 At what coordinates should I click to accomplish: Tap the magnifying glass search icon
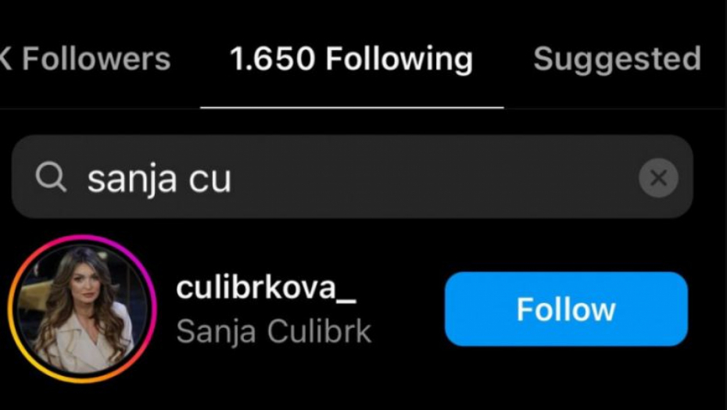(51, 178)
